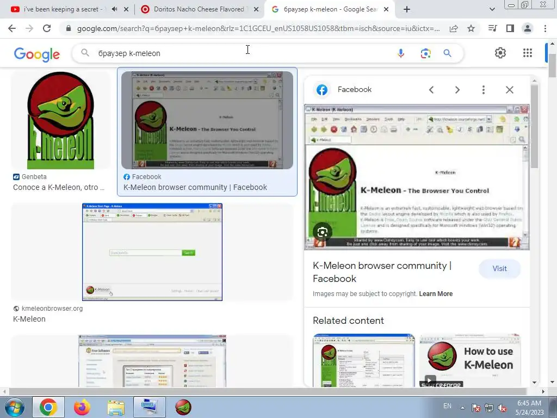Show hidden system tray icons

(x=462, y=408)
